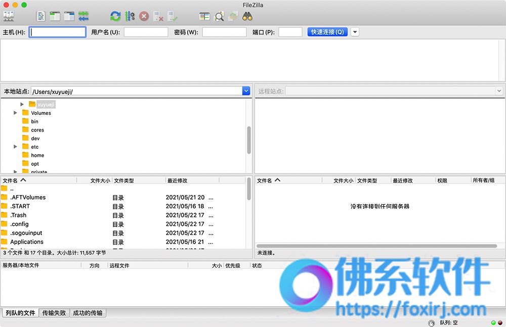This screenshot has height=327, width=506.
Task: Switch to the 传输失败 tab
Action: click(54, 313)
